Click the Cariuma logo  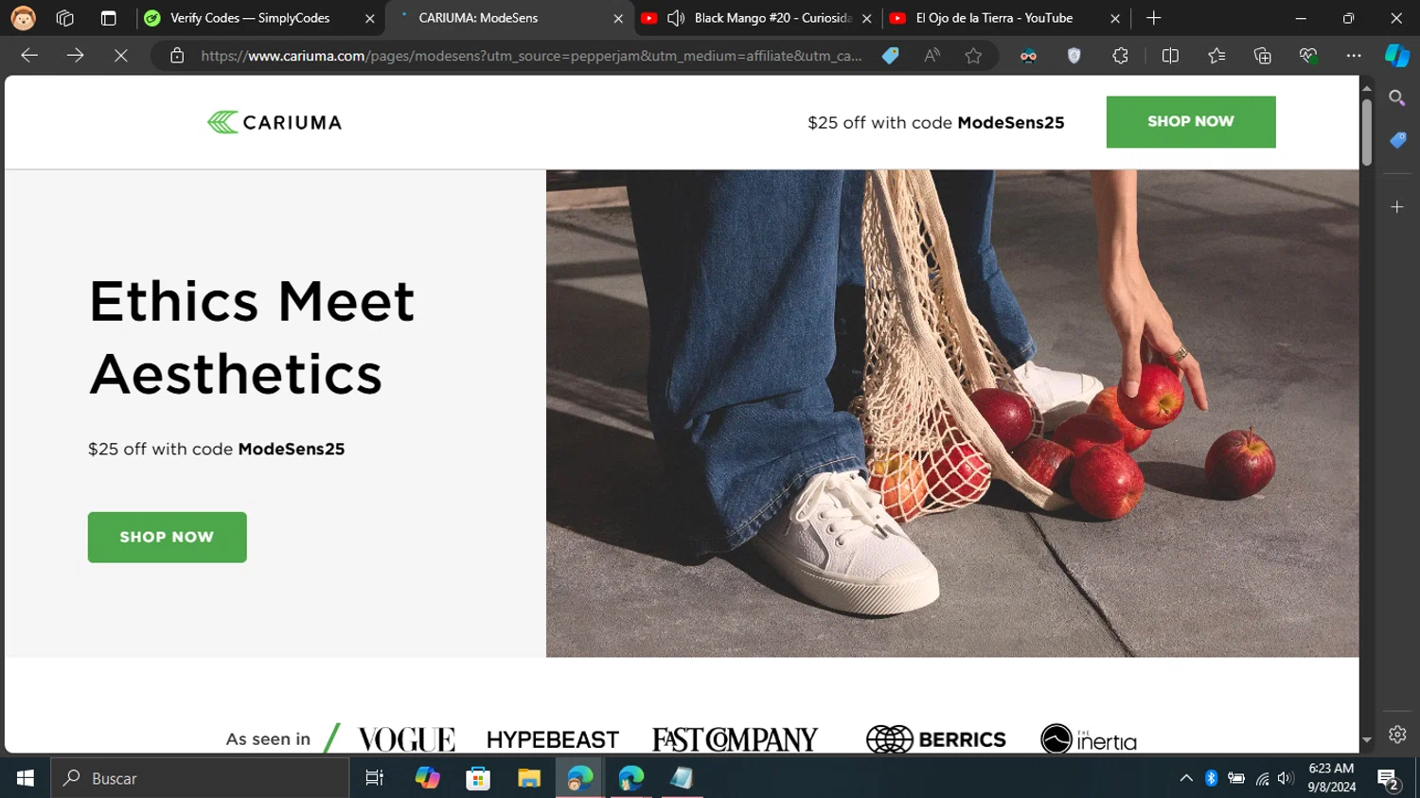pyautogui.click(x=275, y=122)
